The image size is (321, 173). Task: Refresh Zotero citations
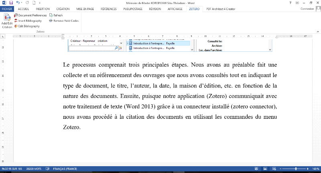click(x=56, y=15)
